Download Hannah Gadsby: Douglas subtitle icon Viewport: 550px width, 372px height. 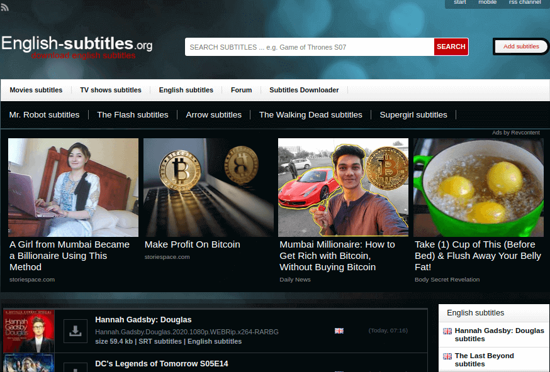[x=76, y=331]
